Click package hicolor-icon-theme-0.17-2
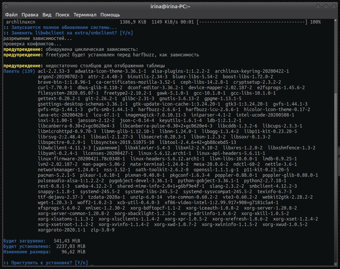Viewport: 340px width, 269px height. [277, 109]
